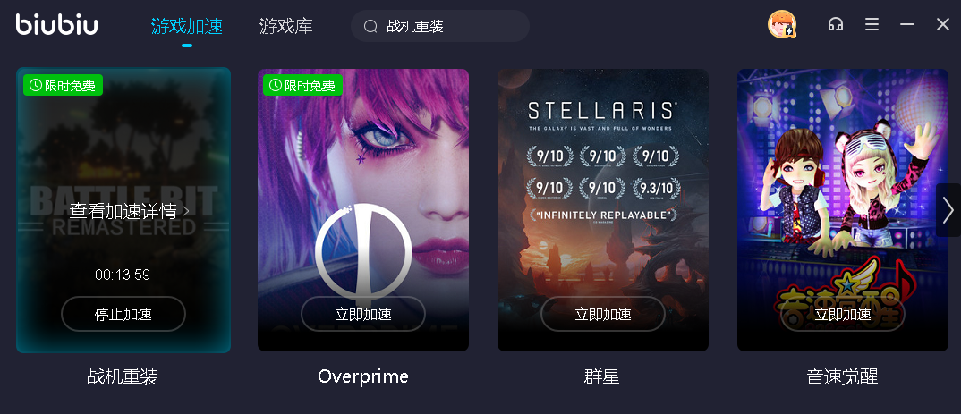Switch to 游戏库 tab
961x414 pixels.
click(286, 26)
